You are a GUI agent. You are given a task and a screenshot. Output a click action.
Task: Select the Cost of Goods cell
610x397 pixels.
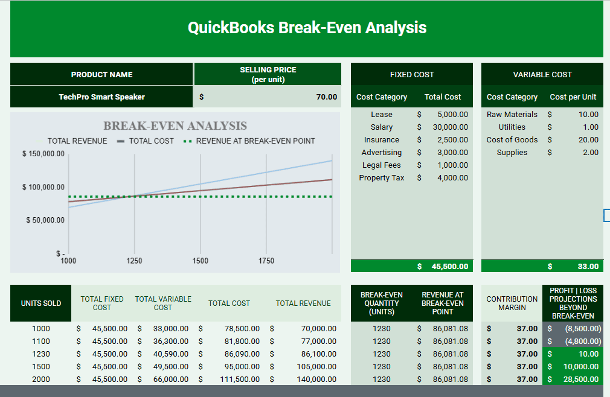click(x=512, y=140)
